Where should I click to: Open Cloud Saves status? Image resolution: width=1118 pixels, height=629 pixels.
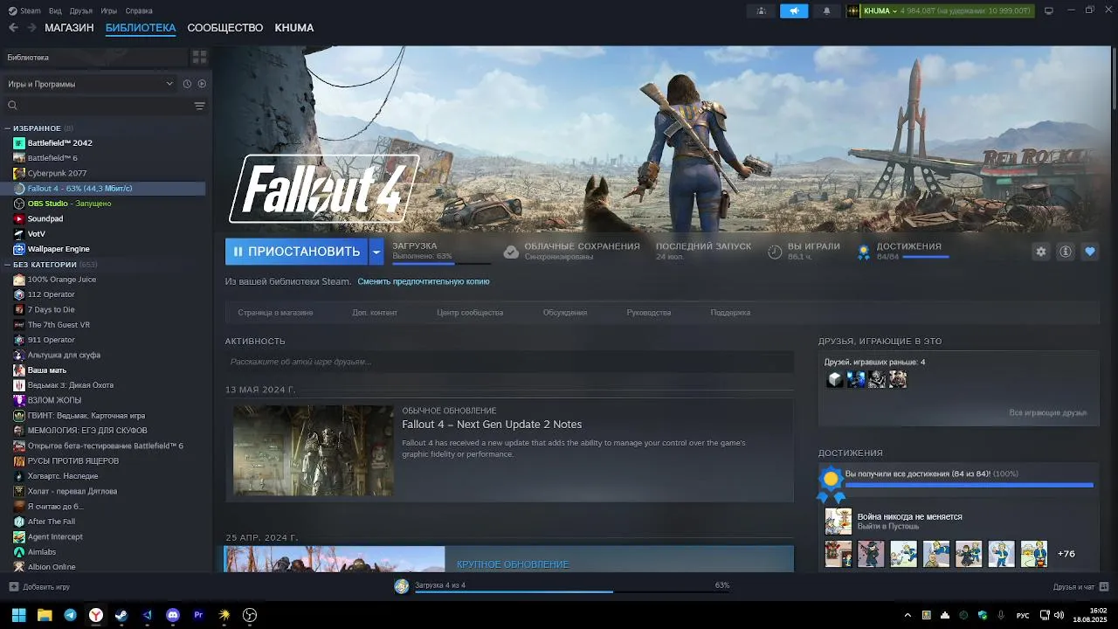point(572,252)
